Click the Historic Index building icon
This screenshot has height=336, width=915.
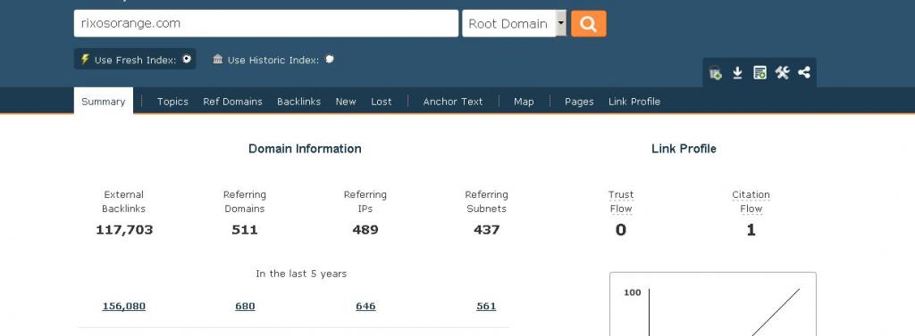click(x=218, y=60)
